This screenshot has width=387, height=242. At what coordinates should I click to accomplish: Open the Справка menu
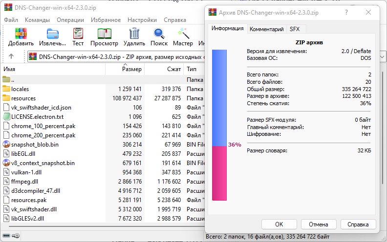(x=175, y=20)
